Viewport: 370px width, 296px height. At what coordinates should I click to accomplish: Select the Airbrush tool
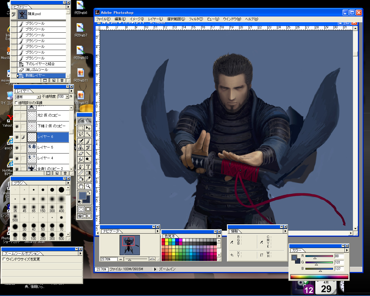[81, 141]
